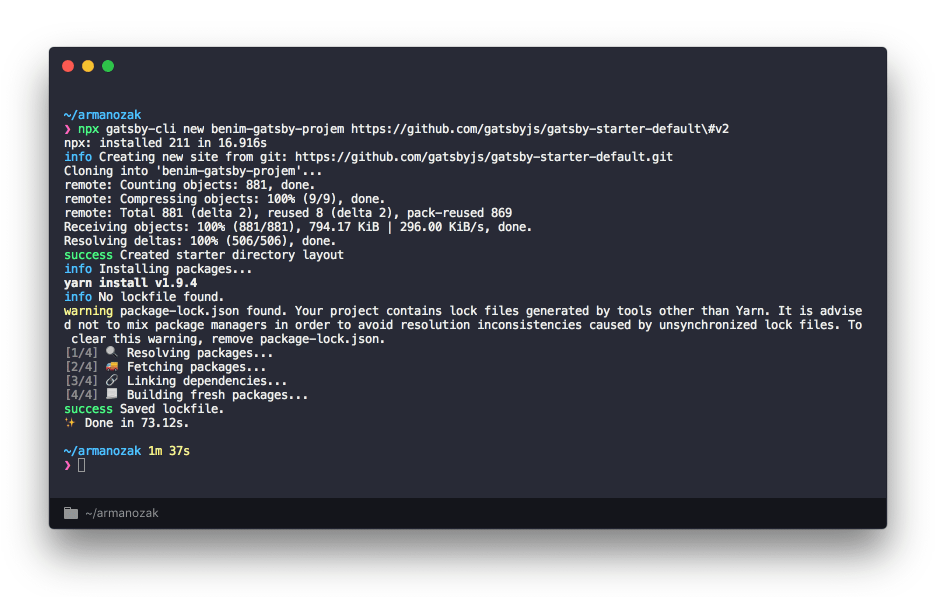The width and height of the screenshot is (936, 597).
Task: Click the 1m 37s elapsed time indicator
Action: click(169, 451)
